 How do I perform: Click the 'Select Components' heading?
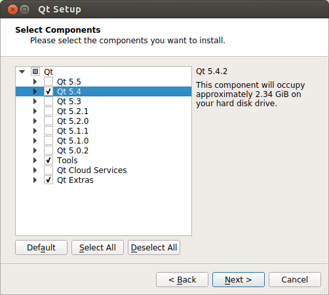coord(58,30)
